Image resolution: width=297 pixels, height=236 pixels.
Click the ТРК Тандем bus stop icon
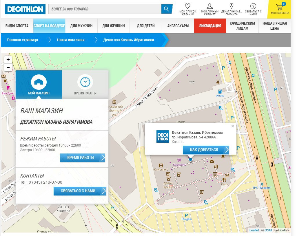click(x=262, y=184)
